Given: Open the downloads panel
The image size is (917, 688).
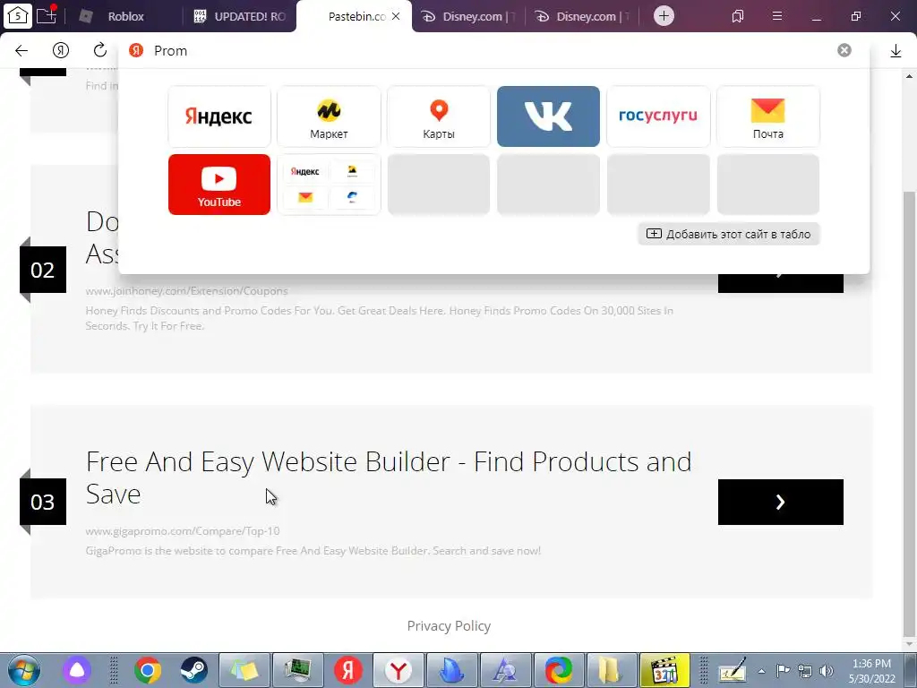Looking at the screenshot, I should tap(896, 51).
